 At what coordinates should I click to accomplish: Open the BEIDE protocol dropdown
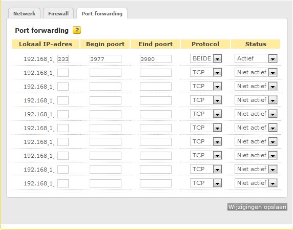[206, 58]
